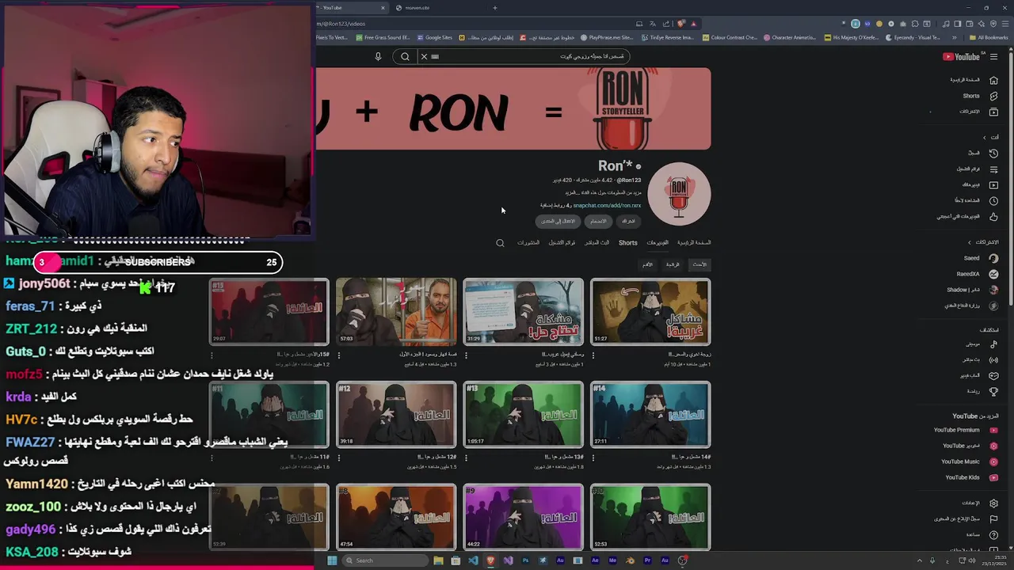
Task: Open Live in Explore section
Action: 980,359
